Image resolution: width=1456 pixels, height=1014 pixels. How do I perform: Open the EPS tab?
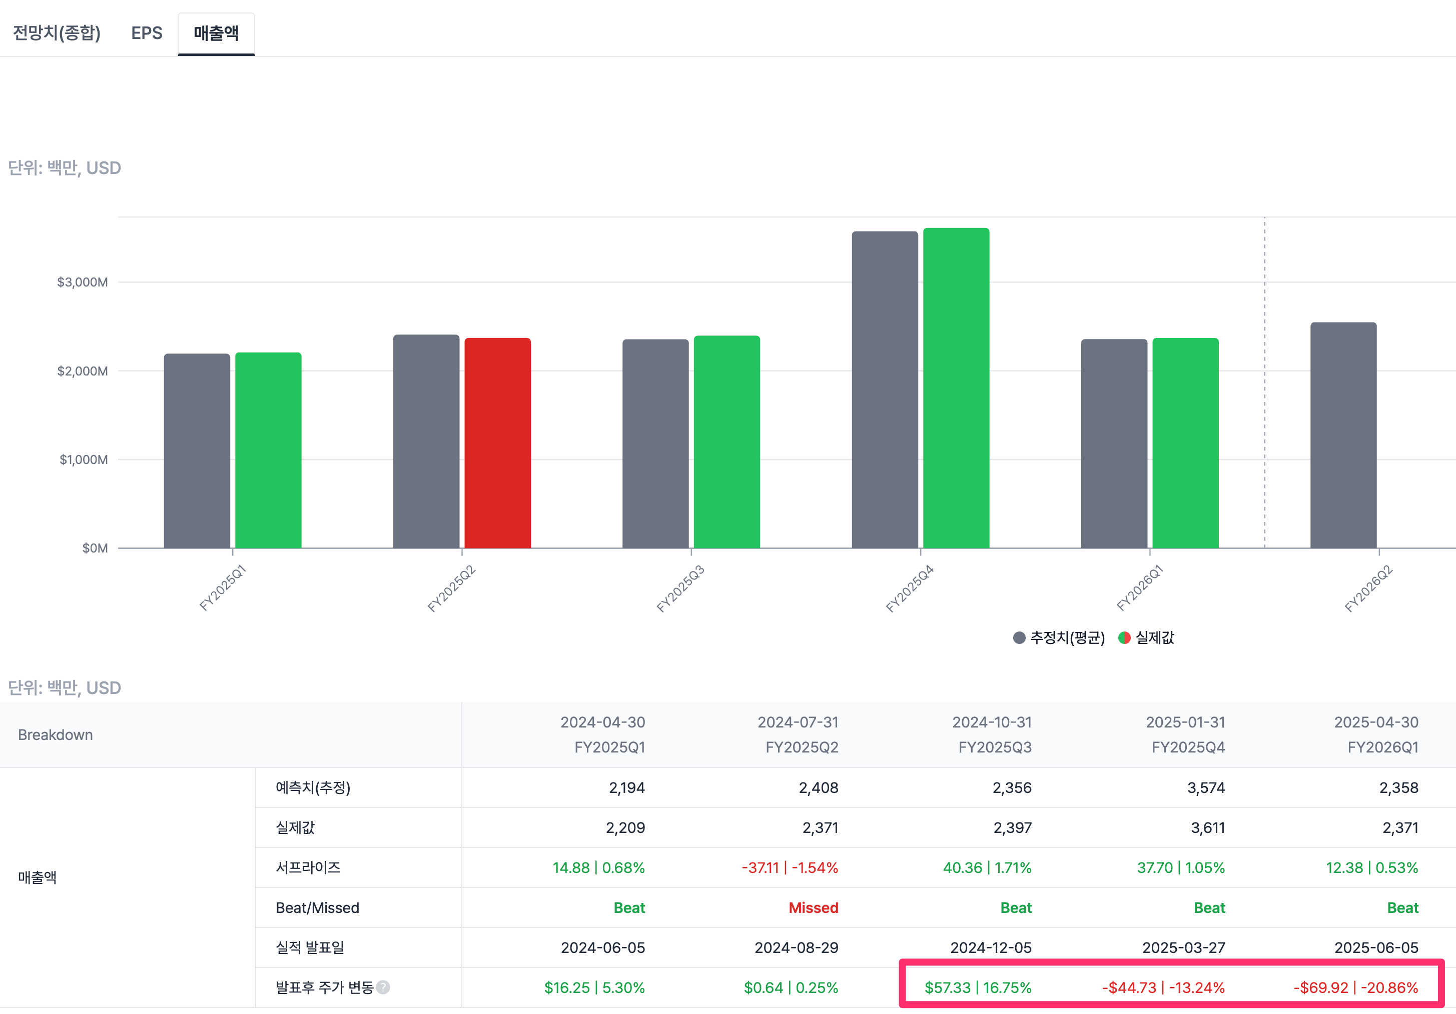click(147, 33)
